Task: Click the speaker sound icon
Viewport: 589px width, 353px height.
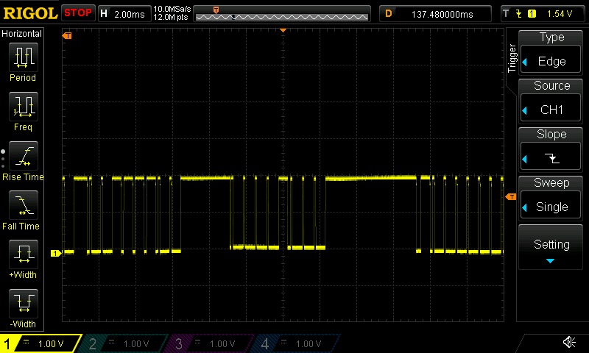Action: pos(569,342)
